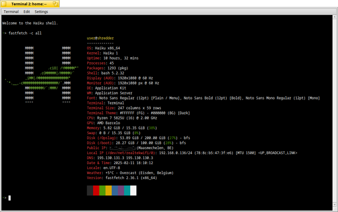Open the Terminal menu
The image size is (338, 212).
click(x=11, y=12)
